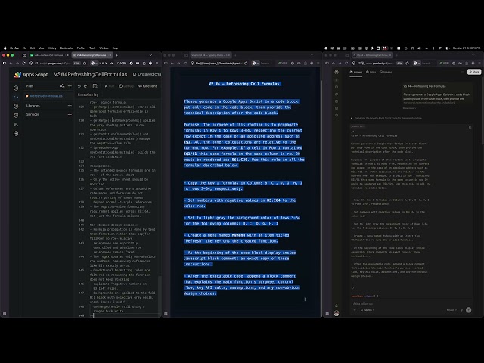Start the Debug action in the Apps Script toolbar
This screenshot has height=363, width=484.
(x=126, y=86)
